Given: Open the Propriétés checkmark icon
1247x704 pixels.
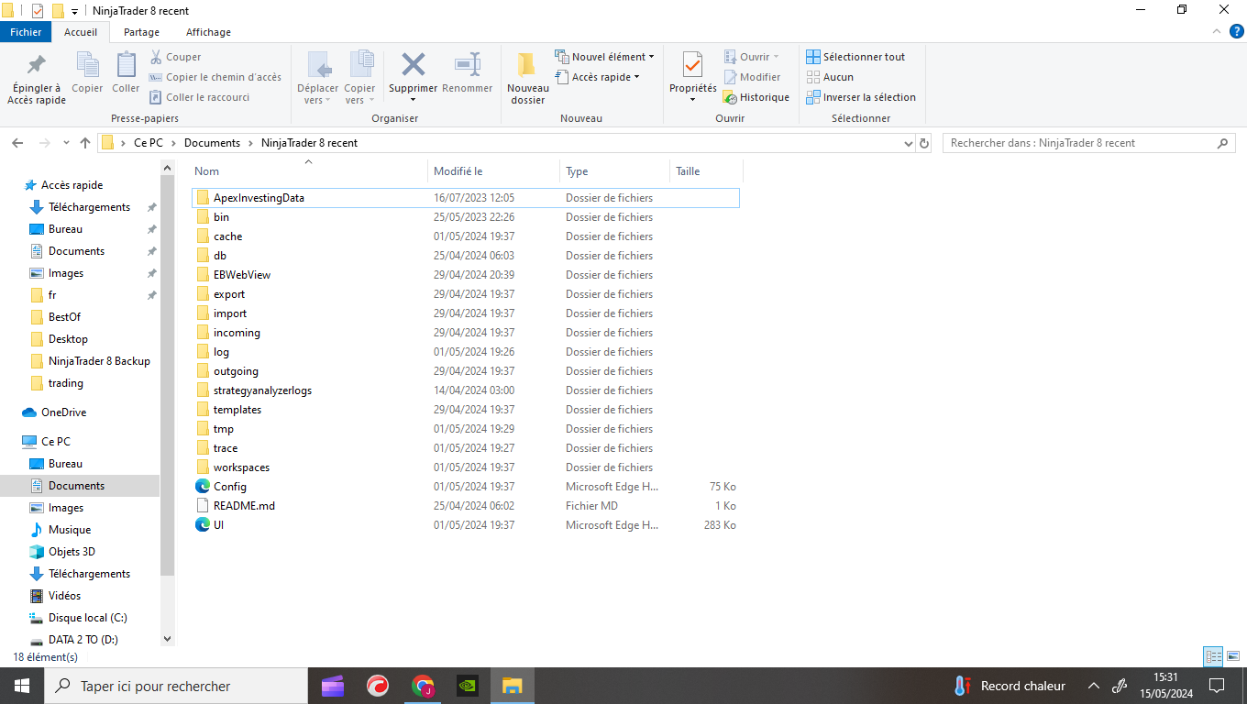Looking at the screenshot, I should [x=692, y=65].
